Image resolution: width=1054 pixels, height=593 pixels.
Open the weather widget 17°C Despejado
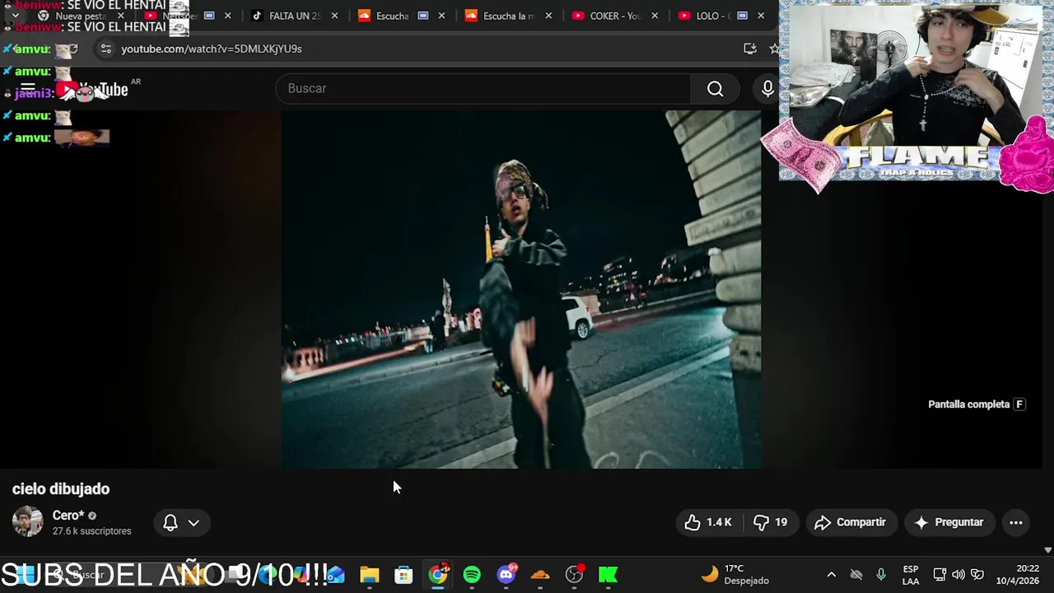(735, 575)
